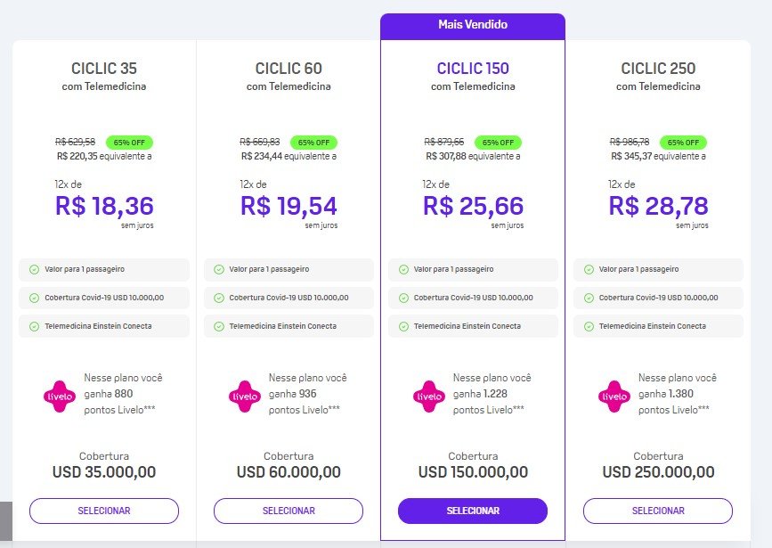Click the 65% OFF badge on CICLIC 250

[683, 143]
